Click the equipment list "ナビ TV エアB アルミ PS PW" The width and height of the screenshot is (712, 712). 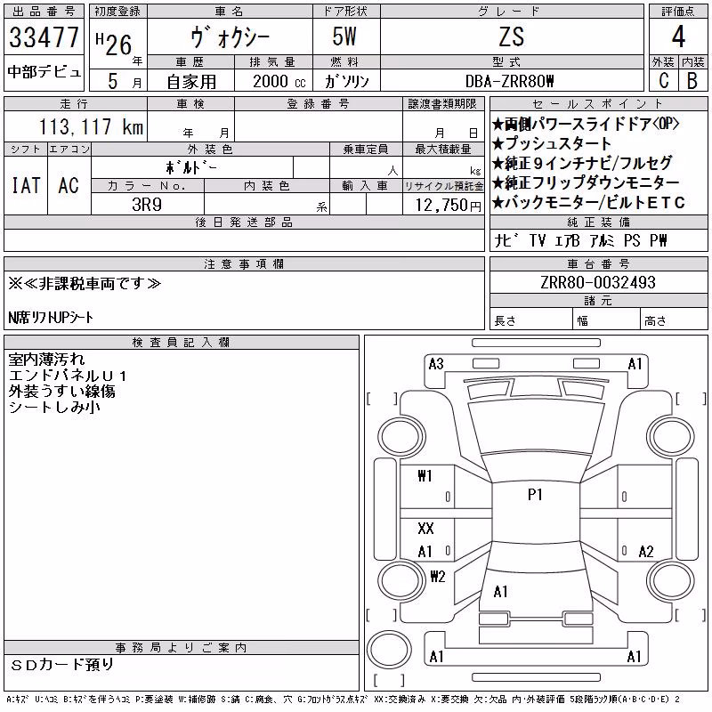tap(581, 240)
